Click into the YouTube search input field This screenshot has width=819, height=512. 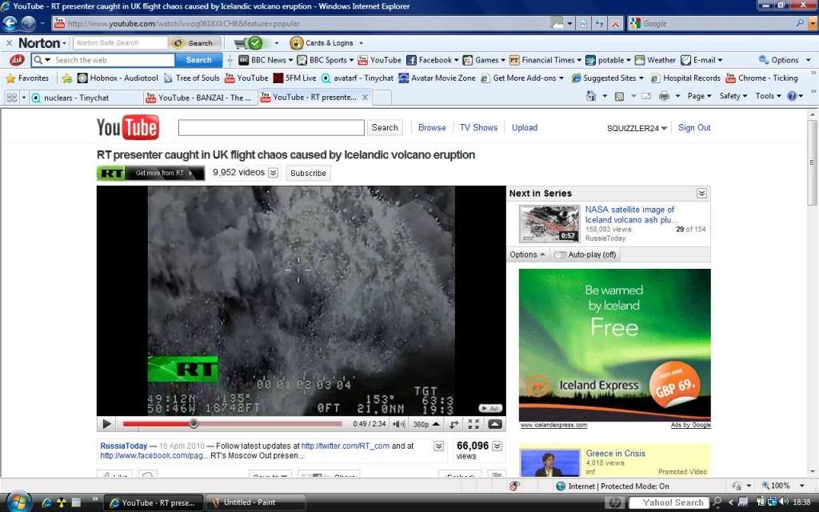(271, 127)
